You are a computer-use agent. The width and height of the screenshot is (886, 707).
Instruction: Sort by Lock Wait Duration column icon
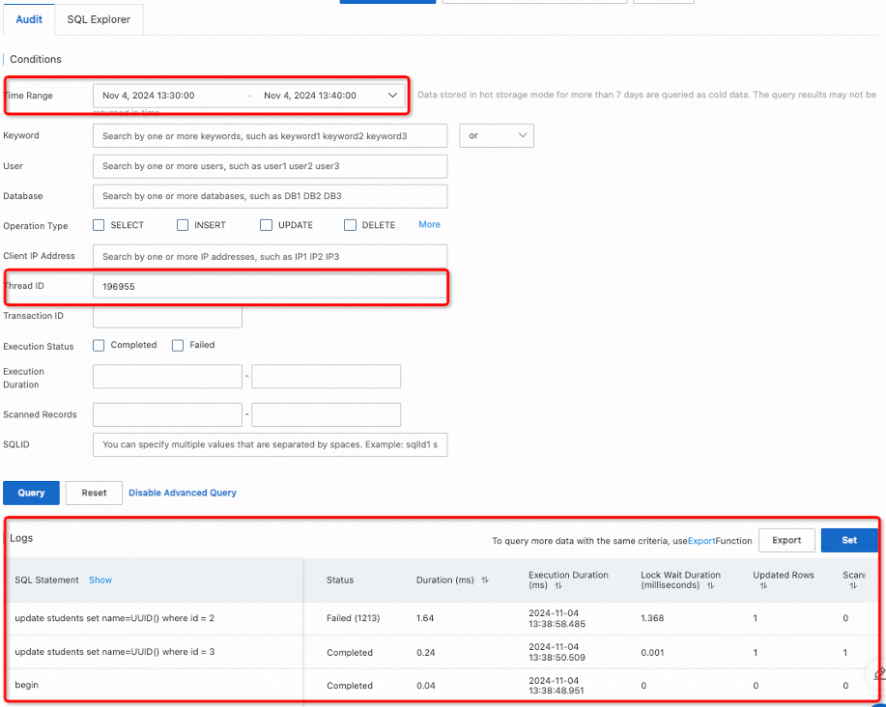710,585
